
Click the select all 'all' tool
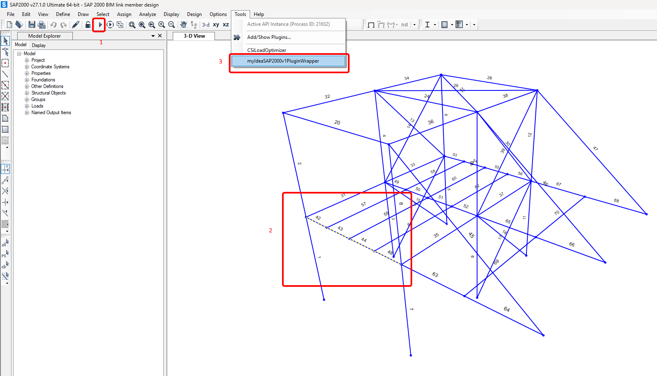pos(5,243)
